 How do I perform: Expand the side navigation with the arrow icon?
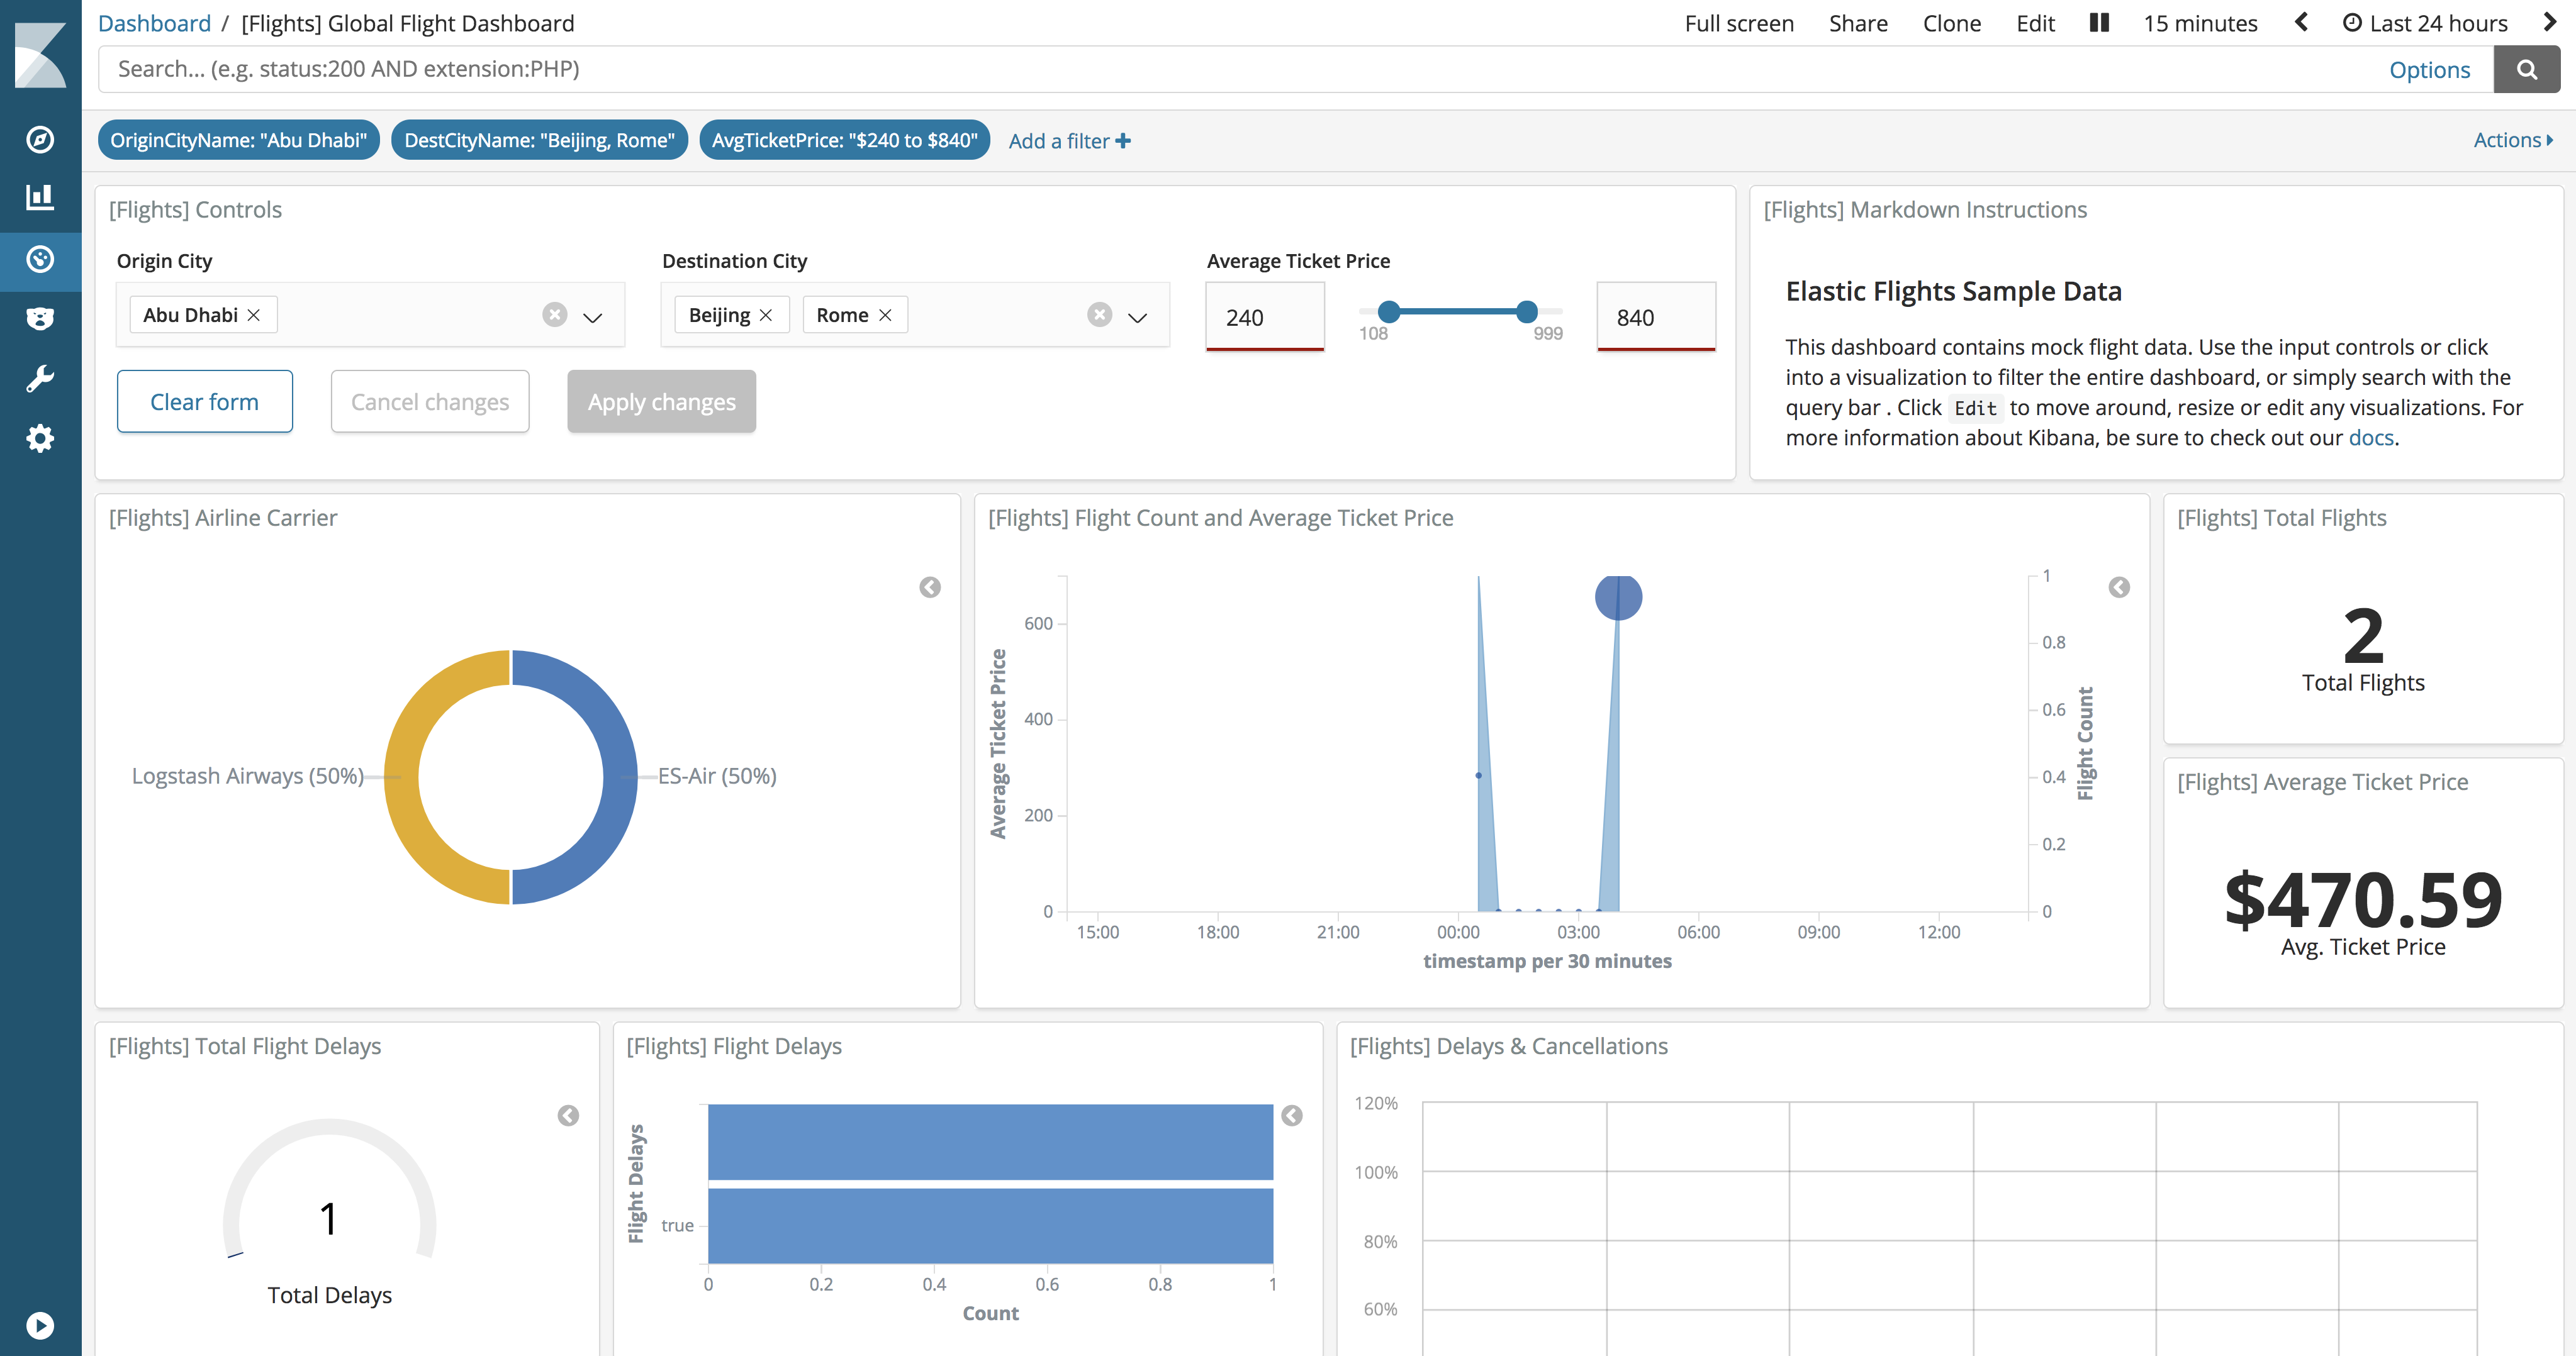(x=40, y=1325)
